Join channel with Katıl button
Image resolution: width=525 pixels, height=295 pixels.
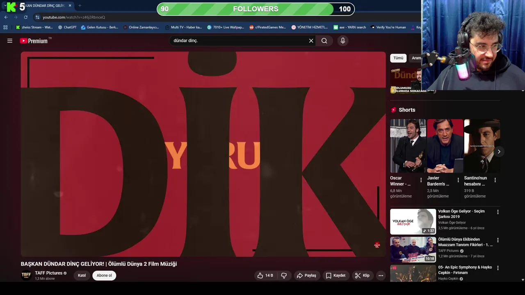82,275
